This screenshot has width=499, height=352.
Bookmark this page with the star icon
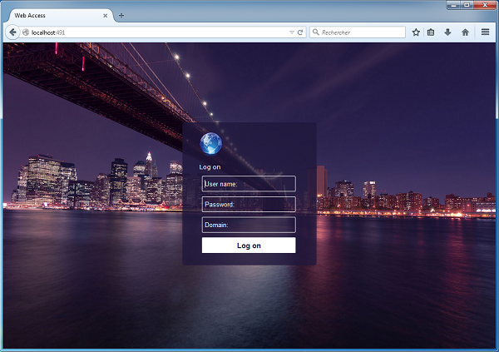[x=416, y=32]
